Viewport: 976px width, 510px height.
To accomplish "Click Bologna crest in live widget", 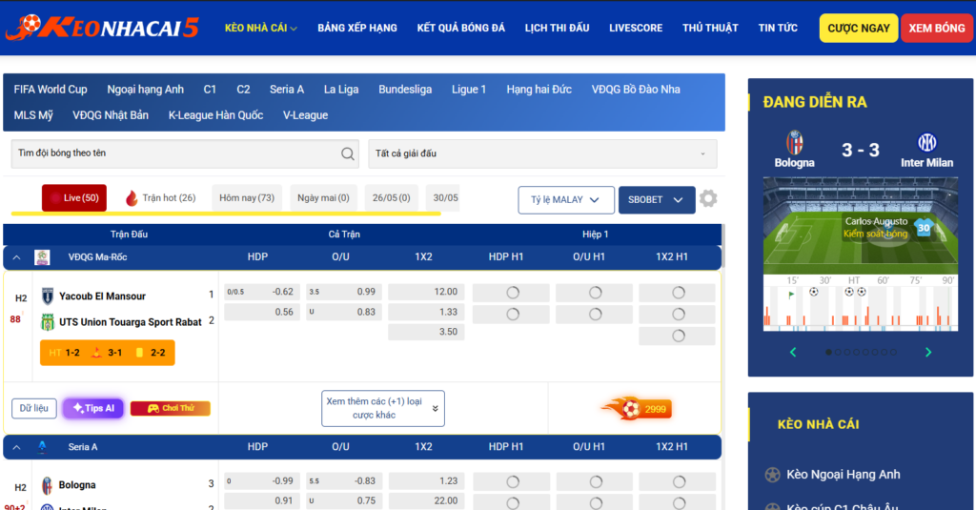I will 794,143.
